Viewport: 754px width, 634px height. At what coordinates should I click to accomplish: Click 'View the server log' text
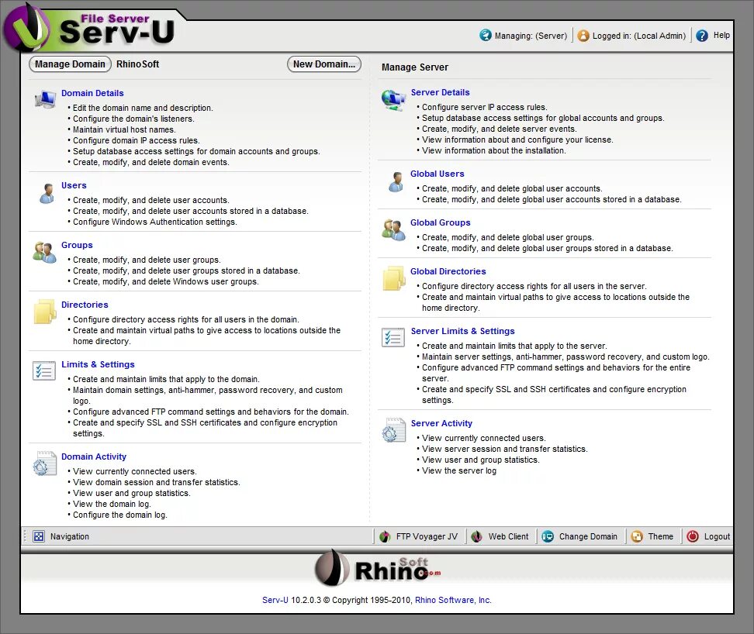(459, 470)
